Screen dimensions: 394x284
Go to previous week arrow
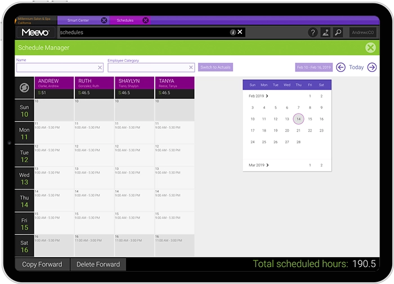pos(341,67)
